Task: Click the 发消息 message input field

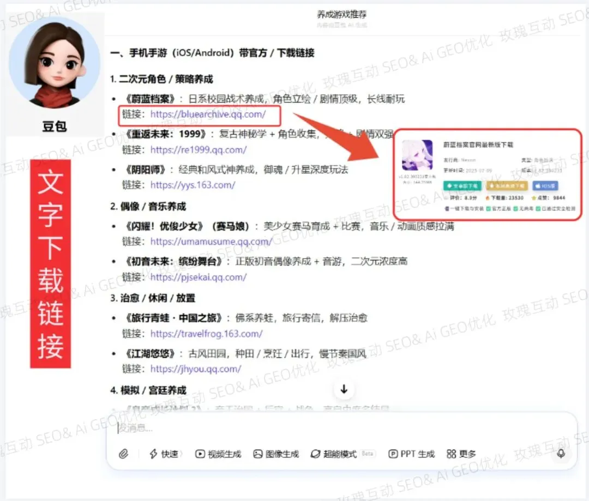Action: pyautogui.click(x=341, y=428)
